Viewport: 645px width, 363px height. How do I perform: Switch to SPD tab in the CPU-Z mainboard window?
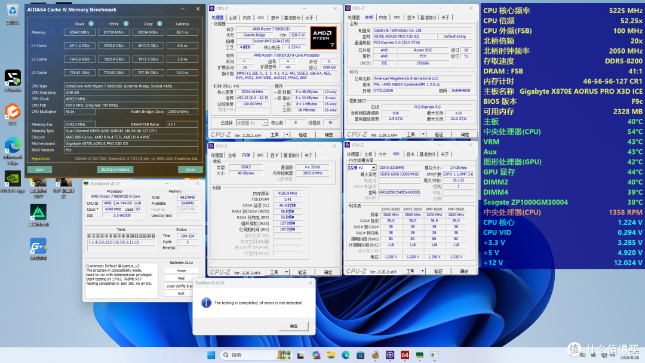click(397, 17)
